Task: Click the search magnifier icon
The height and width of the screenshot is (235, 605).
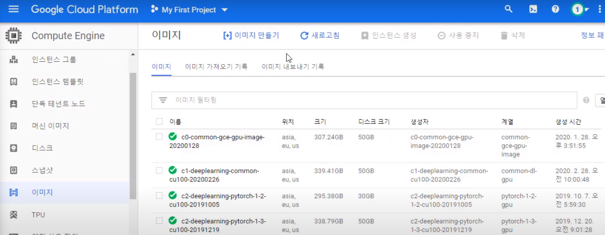Action: (x=508, y=9)
